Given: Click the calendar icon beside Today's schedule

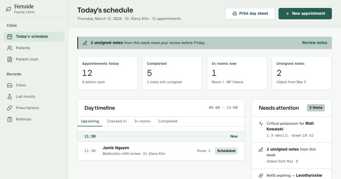Looking at the screenshot, I should click(10, 37).
